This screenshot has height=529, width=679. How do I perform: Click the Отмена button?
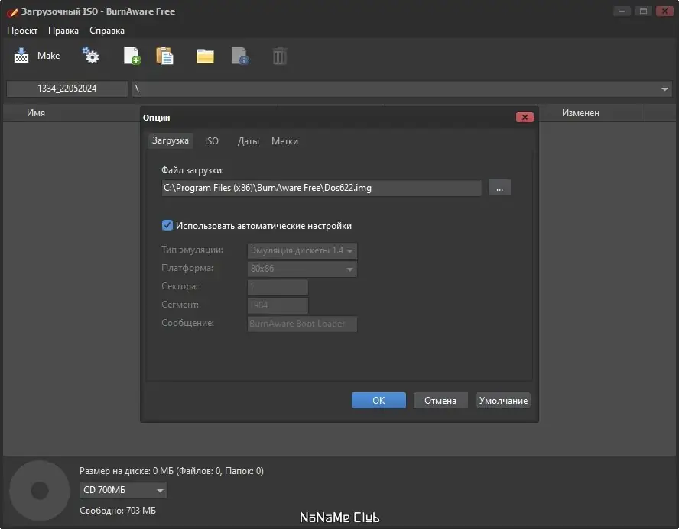[x=440, y=401]
